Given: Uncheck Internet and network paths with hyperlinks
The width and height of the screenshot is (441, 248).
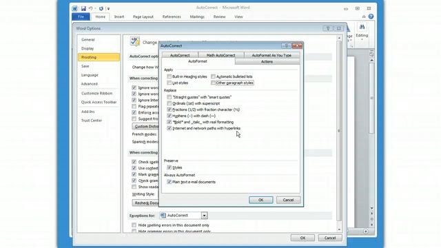Looking at the screenshot, I should click(x=169, y=128).
